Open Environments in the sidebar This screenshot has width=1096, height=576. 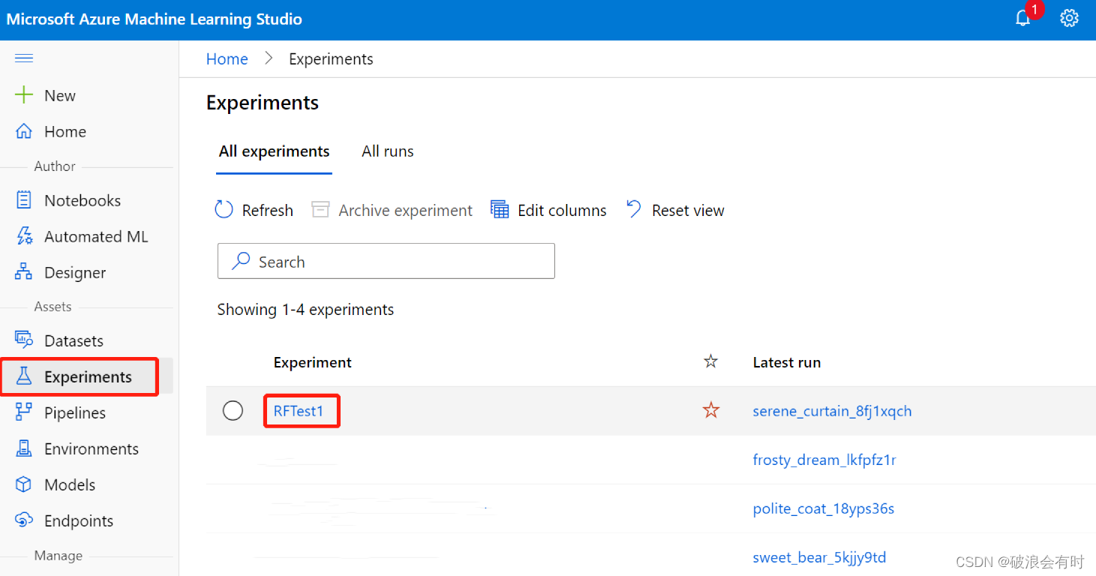pyautogui.click(x=92, y=448)
